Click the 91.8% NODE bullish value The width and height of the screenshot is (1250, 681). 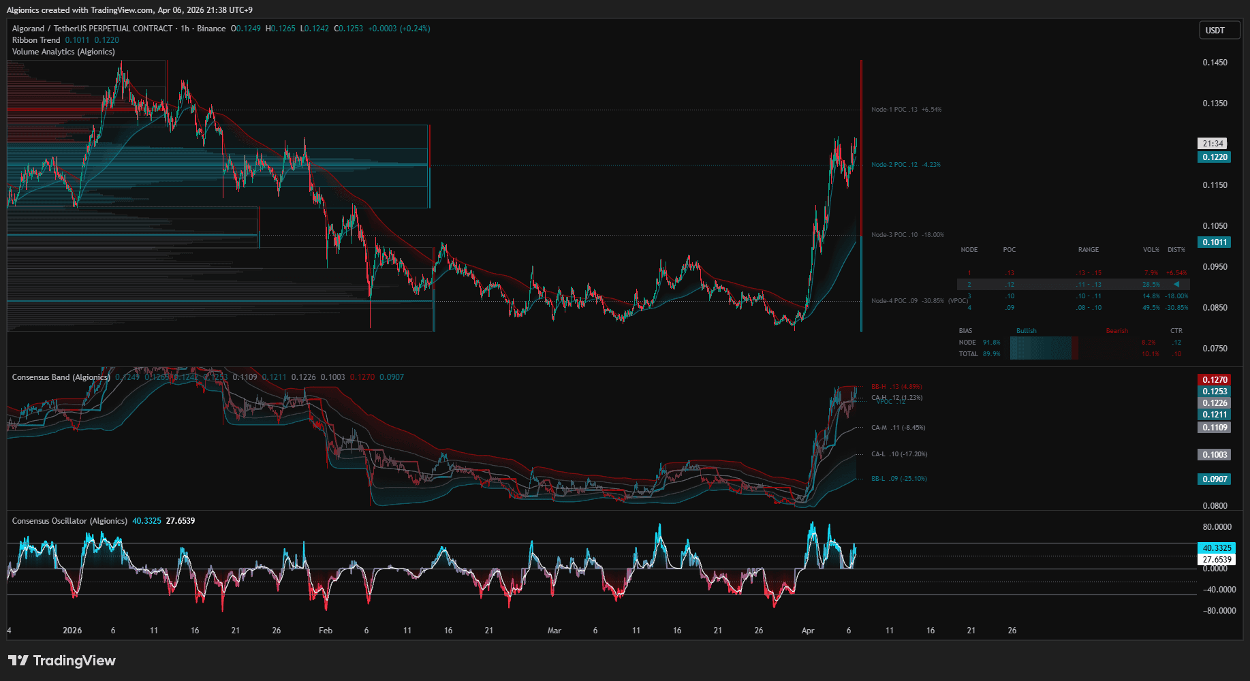pyautogui.click(x=992, y=343)
